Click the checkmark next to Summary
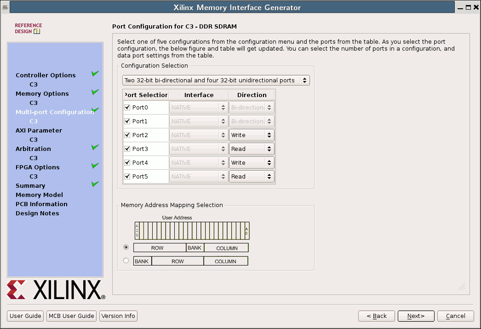481x329 pixels. 95,183
